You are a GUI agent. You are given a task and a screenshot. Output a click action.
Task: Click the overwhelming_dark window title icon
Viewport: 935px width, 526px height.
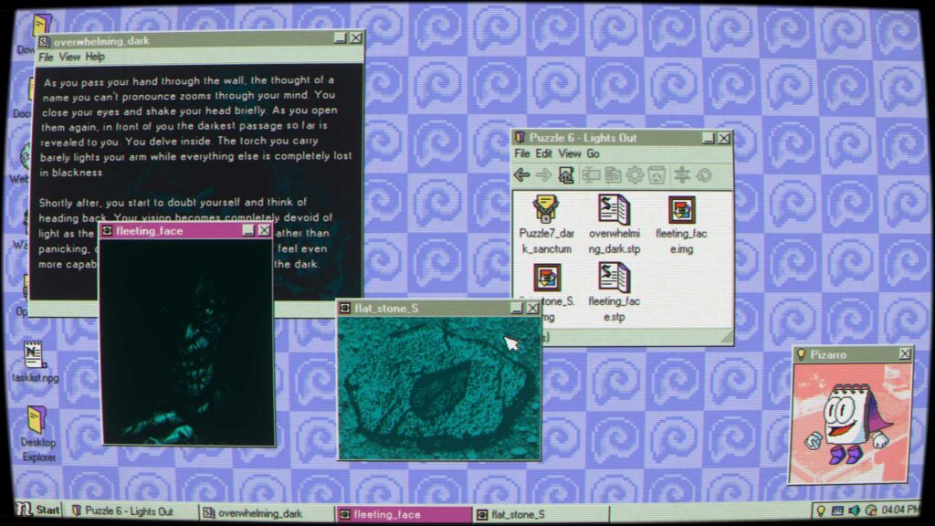click(45, 41)
